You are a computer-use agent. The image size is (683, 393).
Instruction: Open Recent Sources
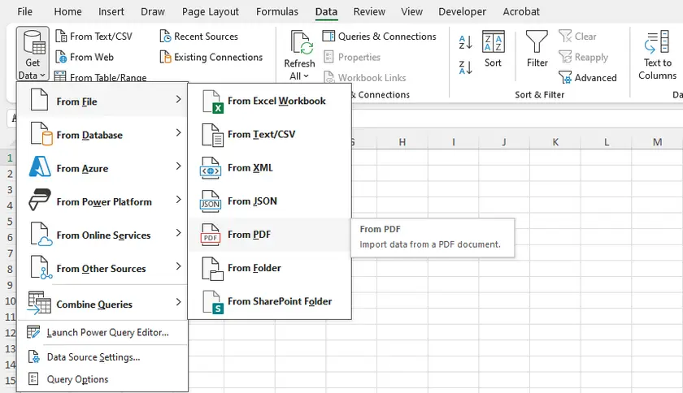(x=198, y=37)
